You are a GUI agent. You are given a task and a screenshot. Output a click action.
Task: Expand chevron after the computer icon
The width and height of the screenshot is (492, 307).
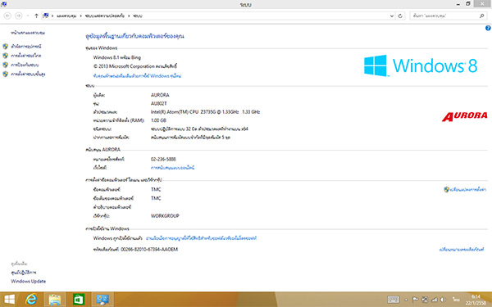tap(52, 16)
